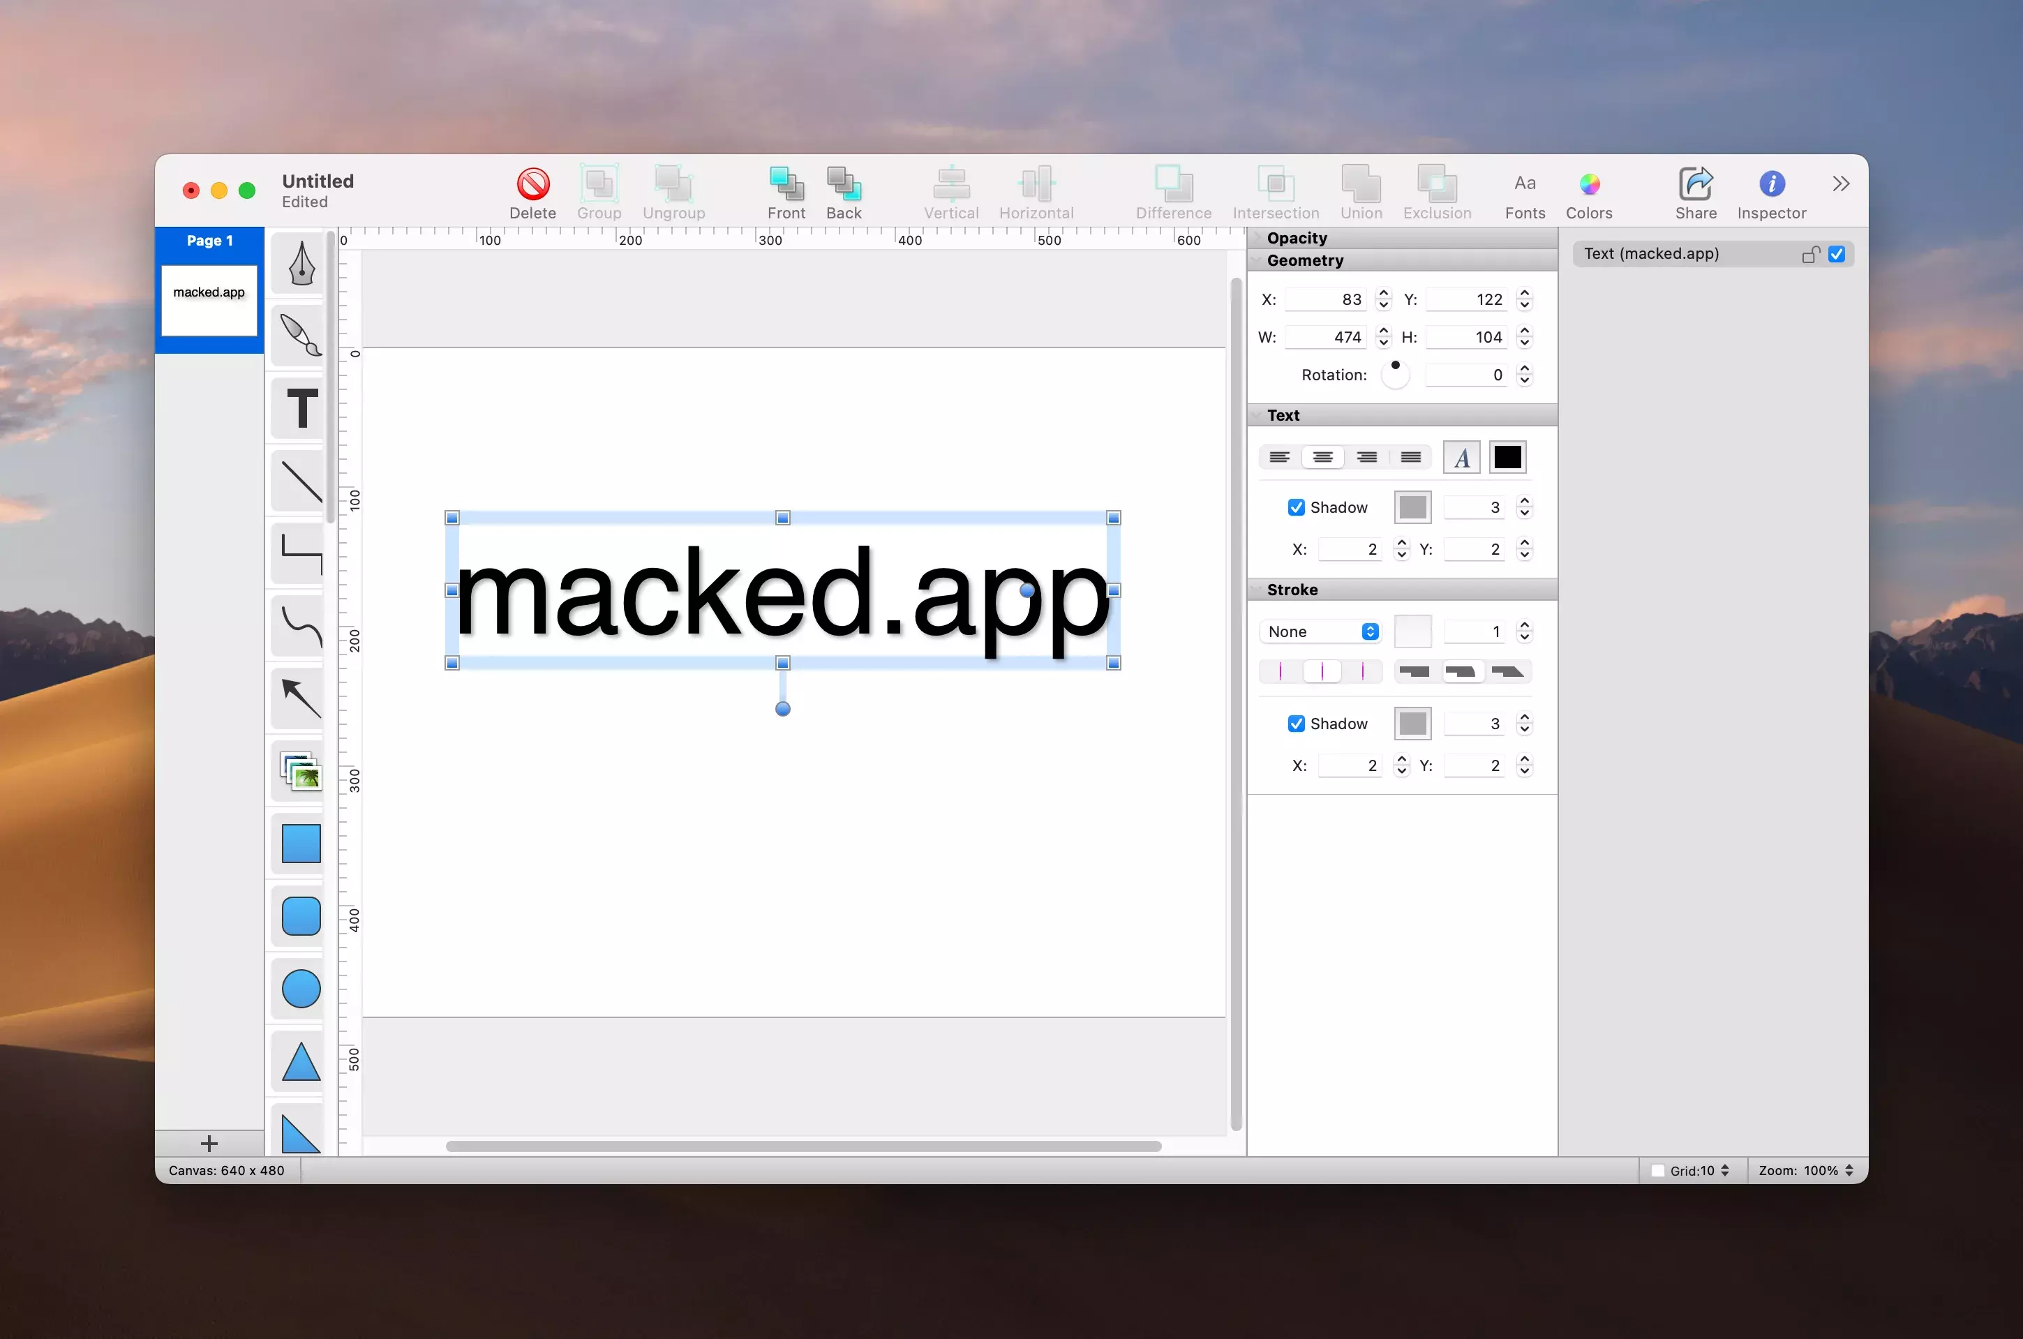
Task: Disable the Text Shadow checkbox
Action: [1295, 507]
